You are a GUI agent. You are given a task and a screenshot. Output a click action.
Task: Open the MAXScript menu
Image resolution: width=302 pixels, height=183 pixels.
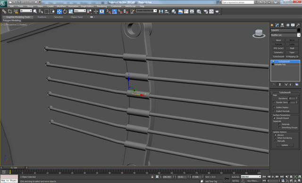click(x=130, y=6)
